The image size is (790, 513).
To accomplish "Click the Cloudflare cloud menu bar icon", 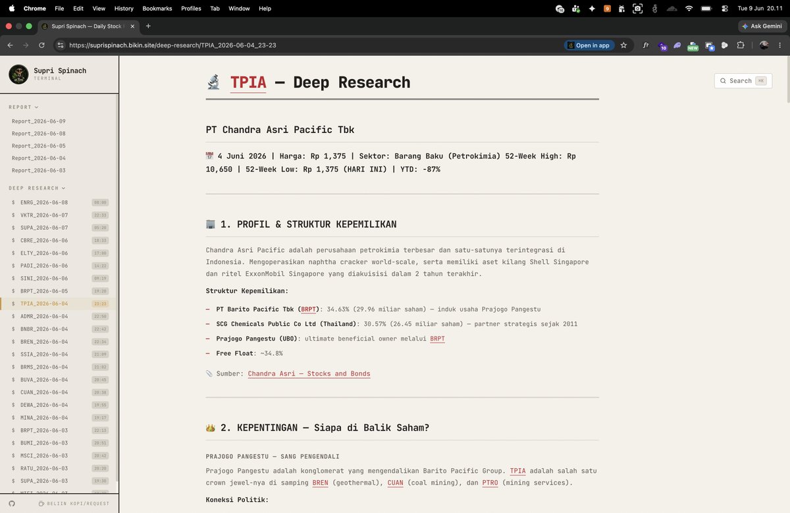I will tap(671, 9).
